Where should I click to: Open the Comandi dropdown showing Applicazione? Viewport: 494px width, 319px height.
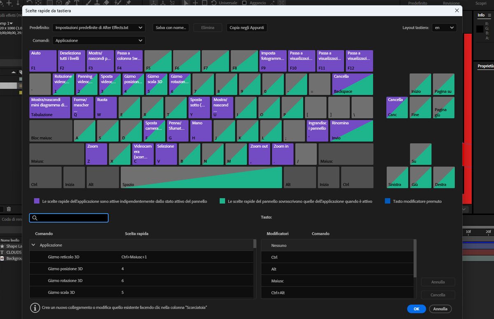click(99, 40)
